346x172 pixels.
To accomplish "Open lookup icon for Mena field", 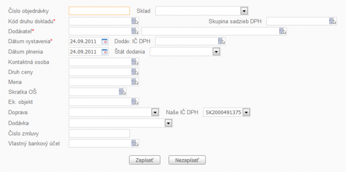I will pos(135,82).
